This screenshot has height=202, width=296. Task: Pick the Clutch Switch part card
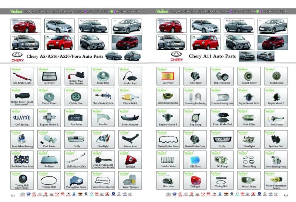pyautogui.click(x=130, y=97)
